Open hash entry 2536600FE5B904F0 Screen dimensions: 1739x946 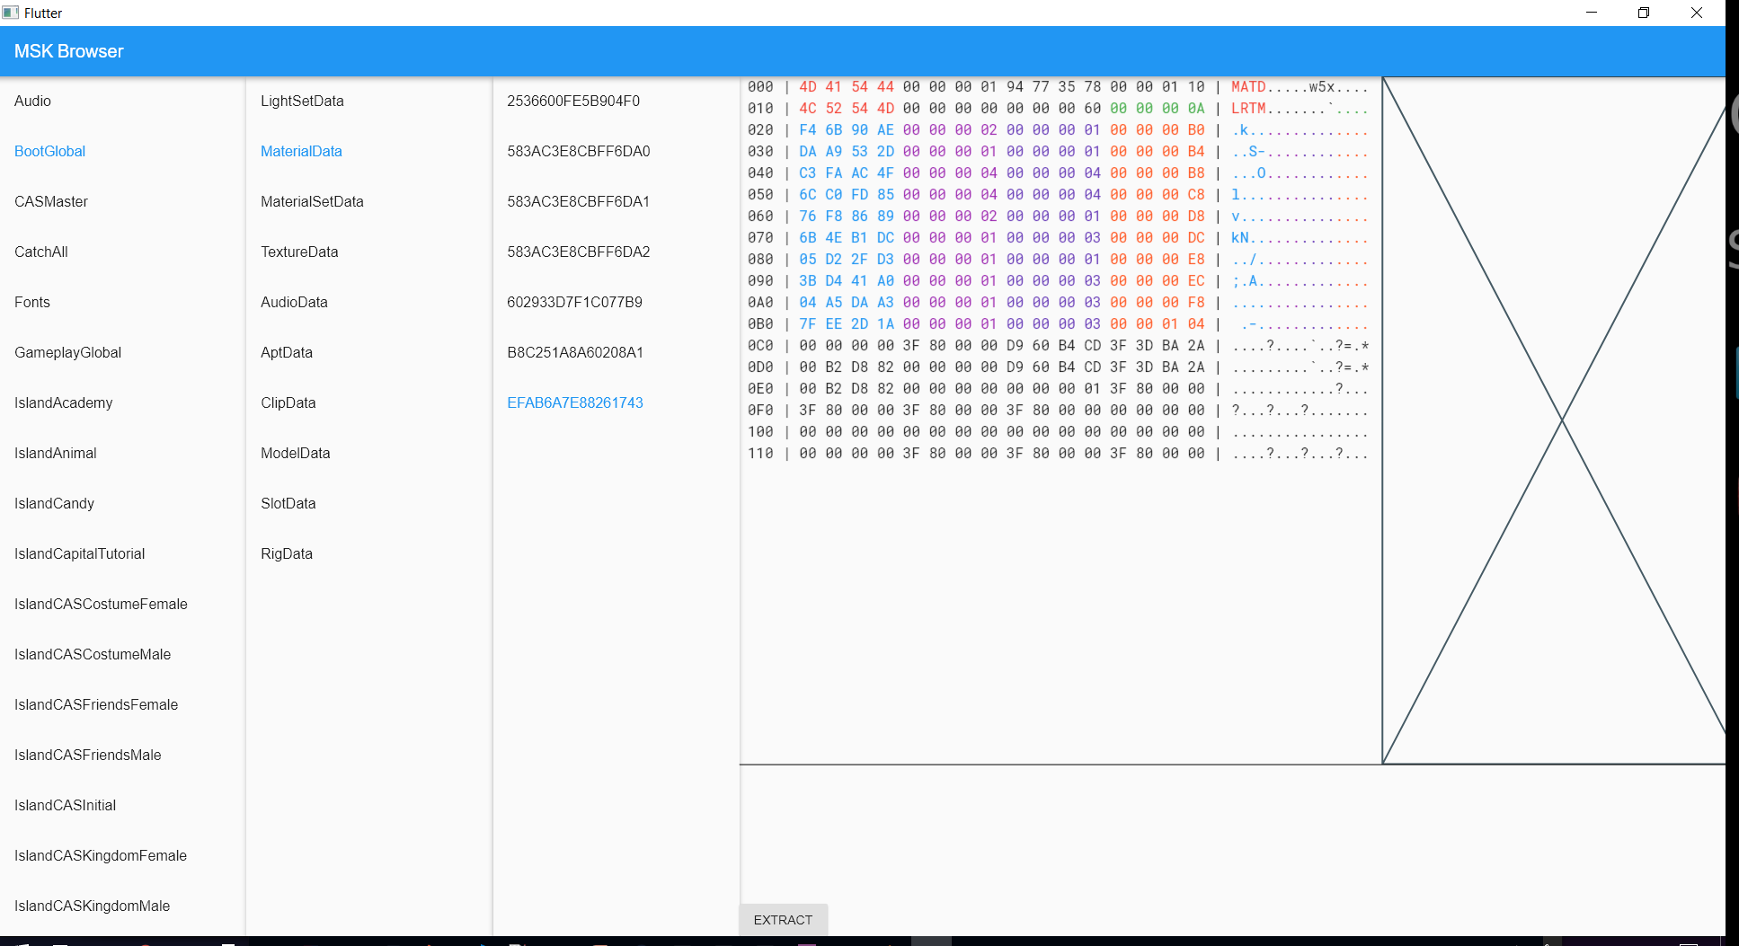(x=572, y=101)
